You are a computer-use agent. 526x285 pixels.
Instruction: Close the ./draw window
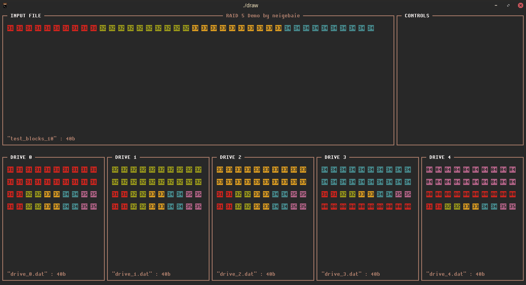521,5
